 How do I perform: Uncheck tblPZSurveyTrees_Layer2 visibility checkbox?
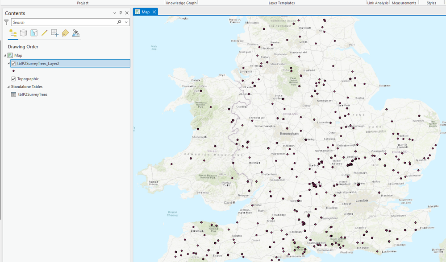click(x=13, y=64)
